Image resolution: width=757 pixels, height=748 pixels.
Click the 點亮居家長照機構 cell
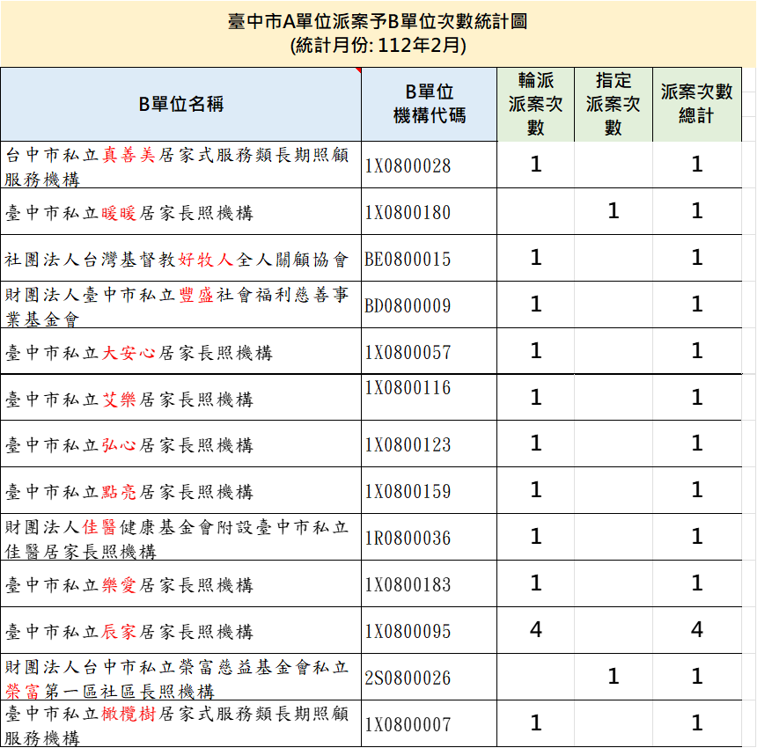click(x=181, y=491)
